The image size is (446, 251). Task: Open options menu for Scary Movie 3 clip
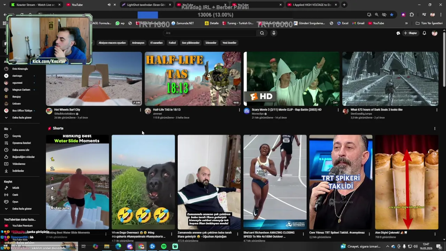pyautogui.click(x=338, y=110)
